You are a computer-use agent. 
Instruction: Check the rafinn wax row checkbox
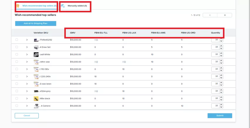(17, 62)
